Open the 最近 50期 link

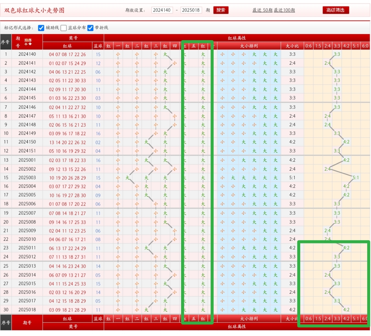click(x=262, y=10)
